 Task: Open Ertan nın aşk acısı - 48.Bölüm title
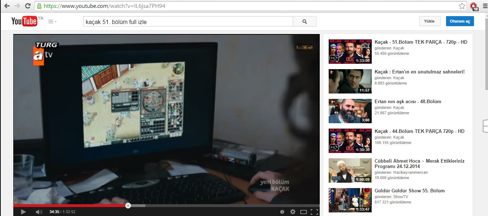coord(408,101)
